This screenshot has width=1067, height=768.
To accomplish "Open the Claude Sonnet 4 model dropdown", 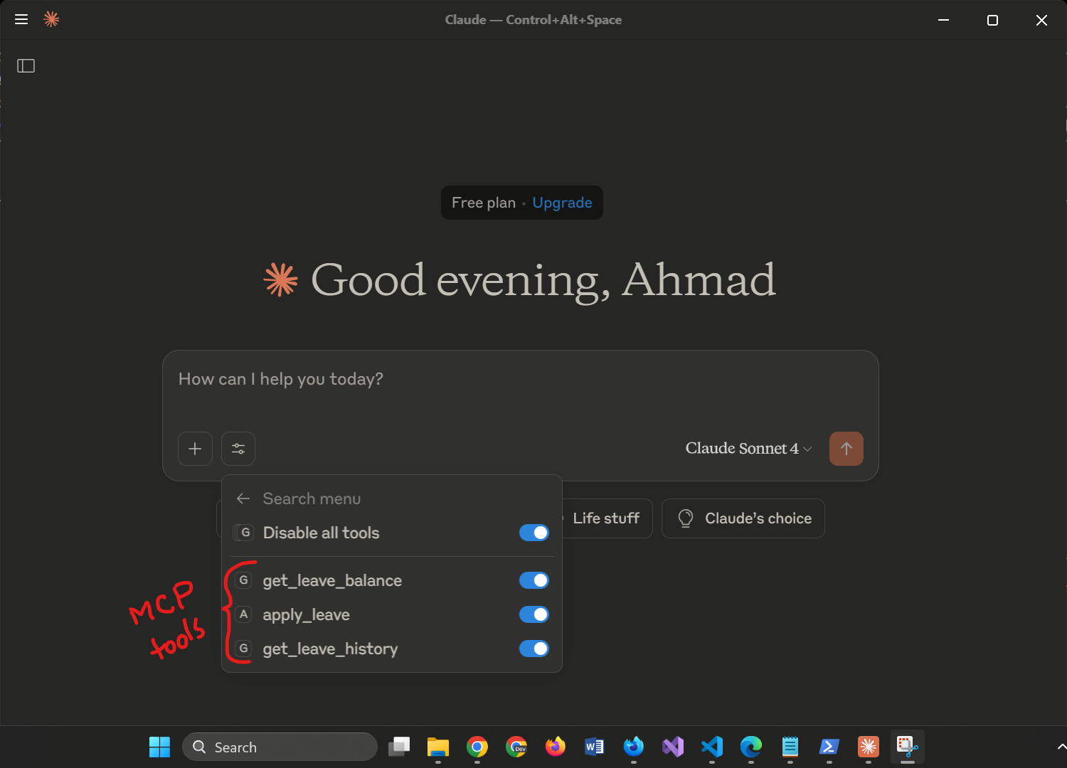I will point(748,449).
